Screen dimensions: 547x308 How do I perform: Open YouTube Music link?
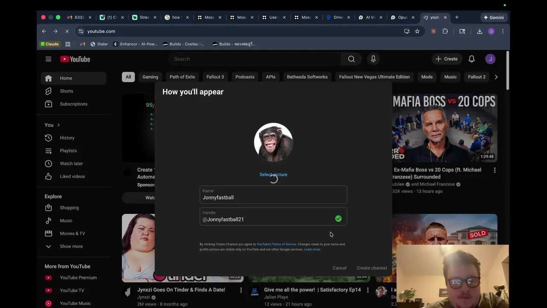(x=74, y=303)
